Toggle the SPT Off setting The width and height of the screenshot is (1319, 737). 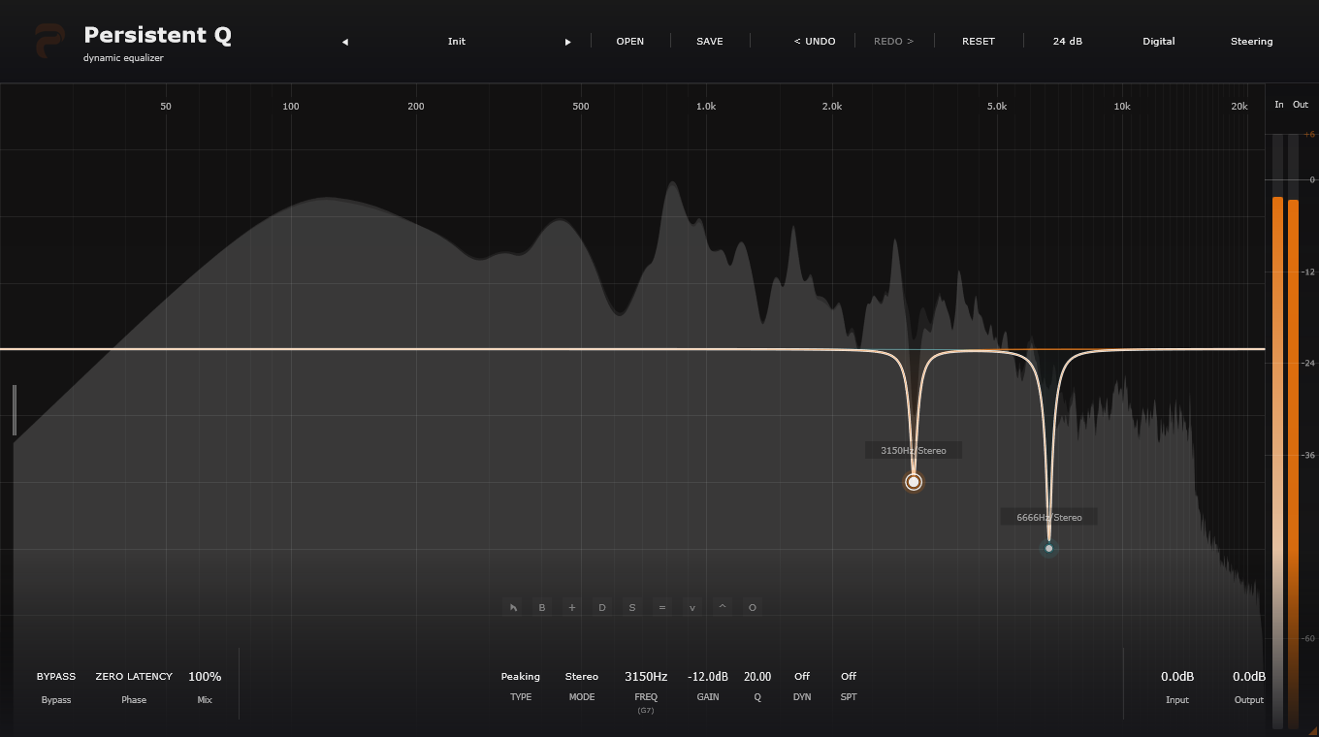tap(849, 677)
